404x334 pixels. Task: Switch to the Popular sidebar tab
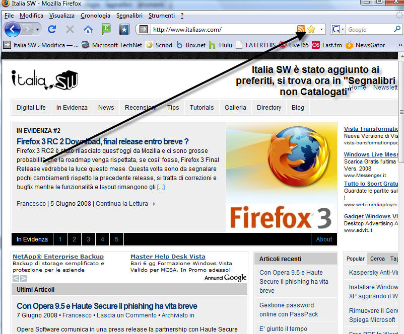point(356,259)
